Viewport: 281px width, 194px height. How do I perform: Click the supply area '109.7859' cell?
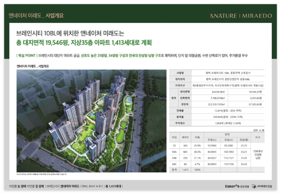point(228,152)
